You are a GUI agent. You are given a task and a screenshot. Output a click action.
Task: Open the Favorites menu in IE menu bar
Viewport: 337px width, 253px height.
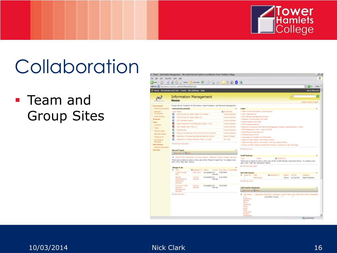click(x=168, y=78)
